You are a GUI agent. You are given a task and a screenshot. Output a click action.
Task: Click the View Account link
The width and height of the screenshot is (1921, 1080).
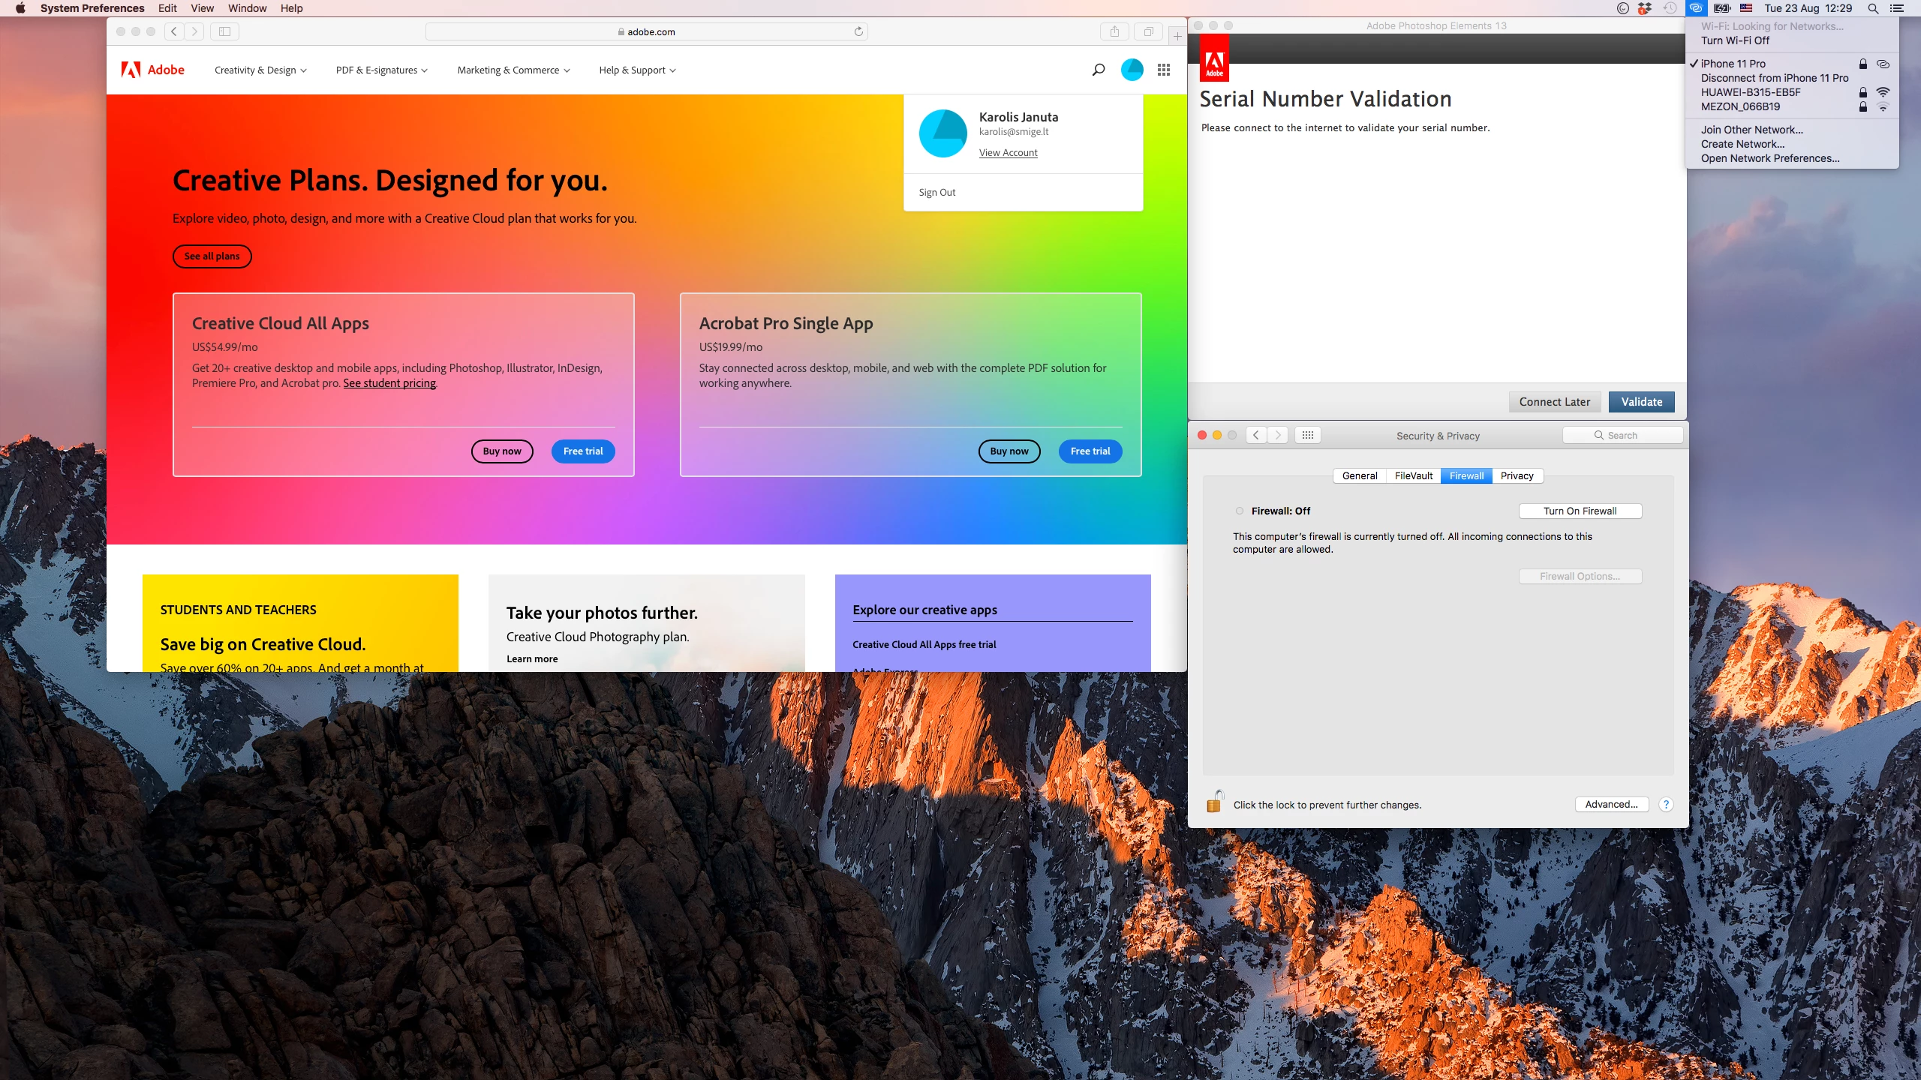click(1008, 152)
